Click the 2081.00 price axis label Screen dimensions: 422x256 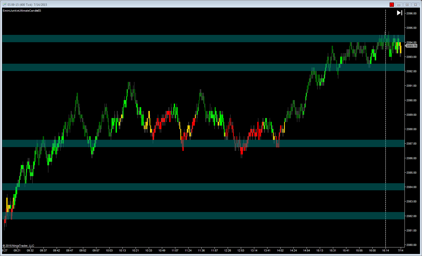[411, 230]
